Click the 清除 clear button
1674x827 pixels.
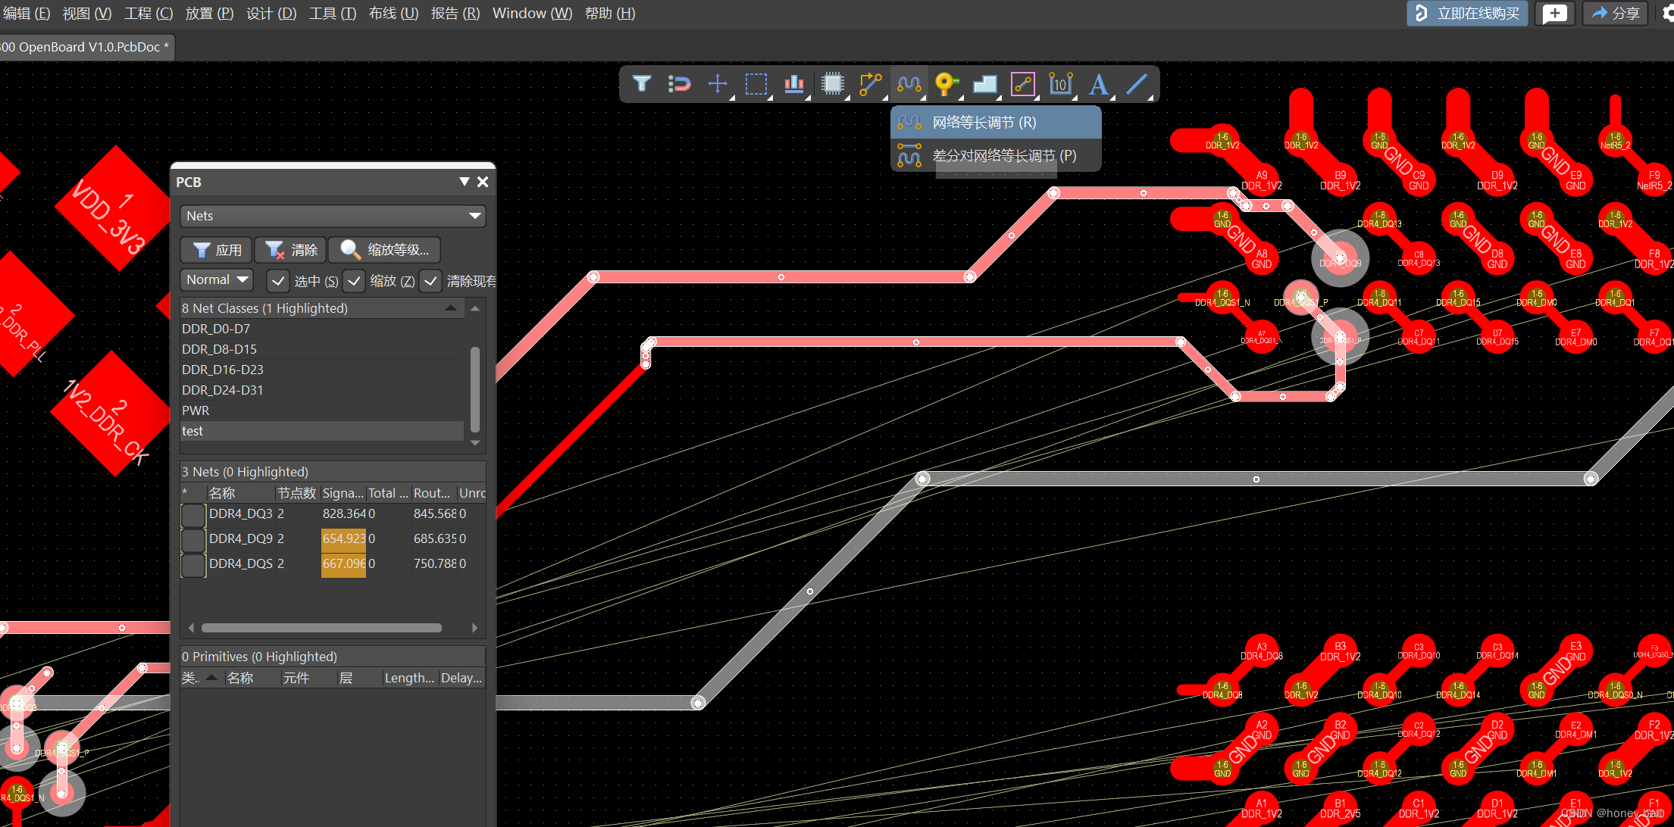[291, 250]
